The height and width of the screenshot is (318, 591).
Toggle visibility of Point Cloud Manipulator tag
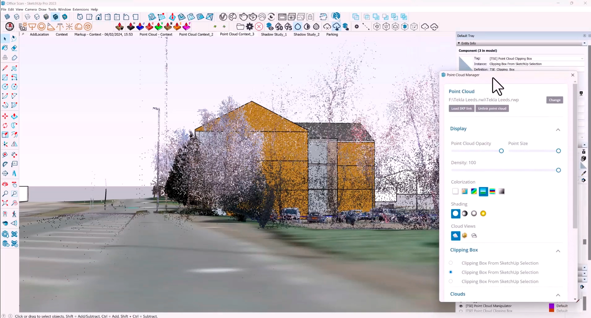tap(461, 306)
